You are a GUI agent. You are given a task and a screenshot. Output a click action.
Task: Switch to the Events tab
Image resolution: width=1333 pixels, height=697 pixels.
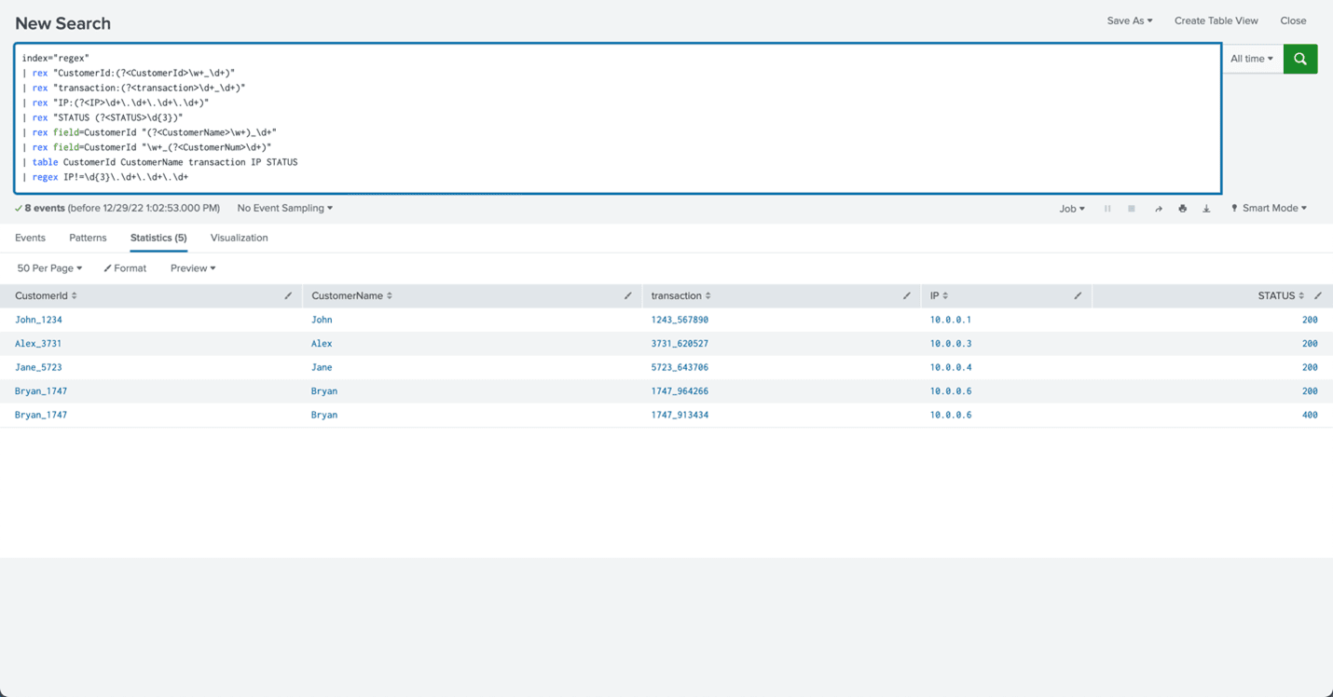pyautogui.click(x=30, y=238)
